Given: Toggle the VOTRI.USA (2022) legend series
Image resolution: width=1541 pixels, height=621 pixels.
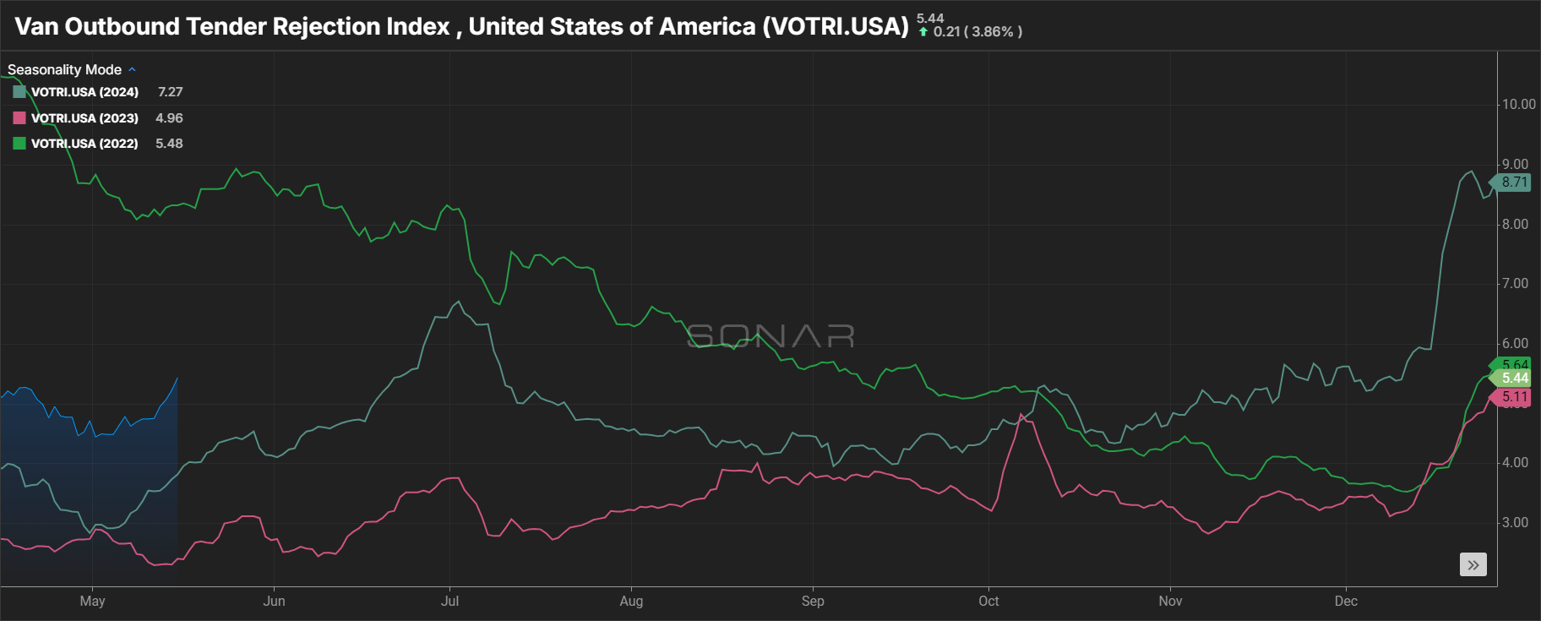Looking at the screenshot, I should [x=84, y=144].
